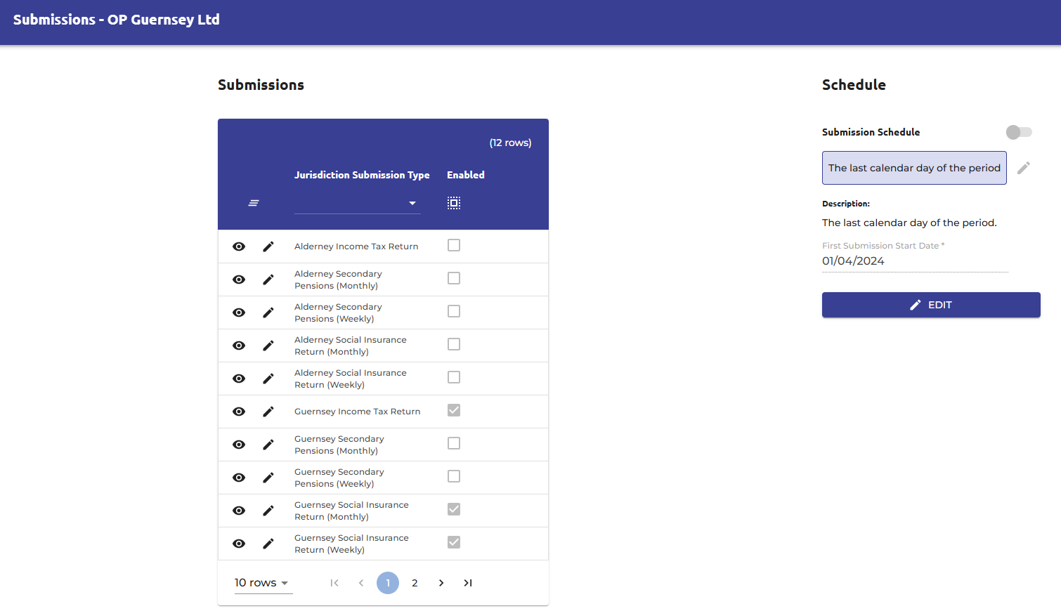Jump to the last page of submissions
The image size is (1061, 611).
[x=468, y=583]
